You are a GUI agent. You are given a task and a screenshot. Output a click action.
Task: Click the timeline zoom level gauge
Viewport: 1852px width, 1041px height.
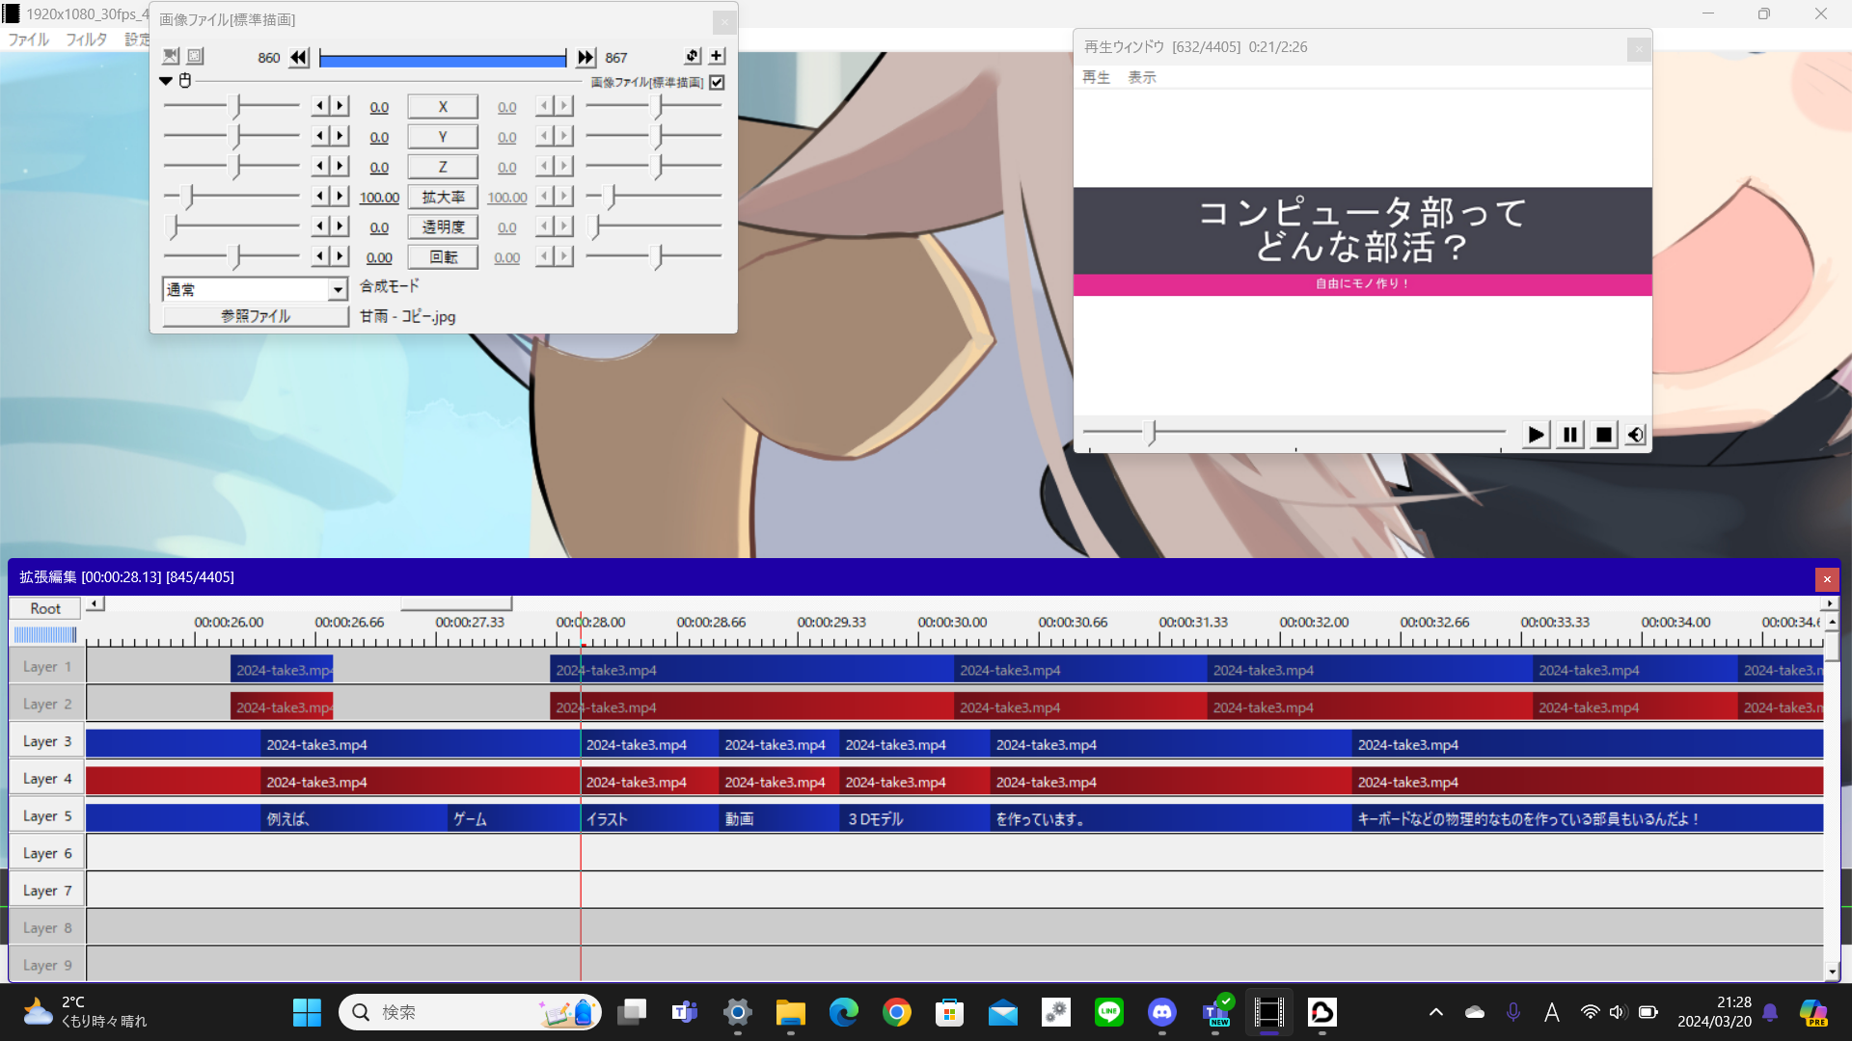coord(44,634)
